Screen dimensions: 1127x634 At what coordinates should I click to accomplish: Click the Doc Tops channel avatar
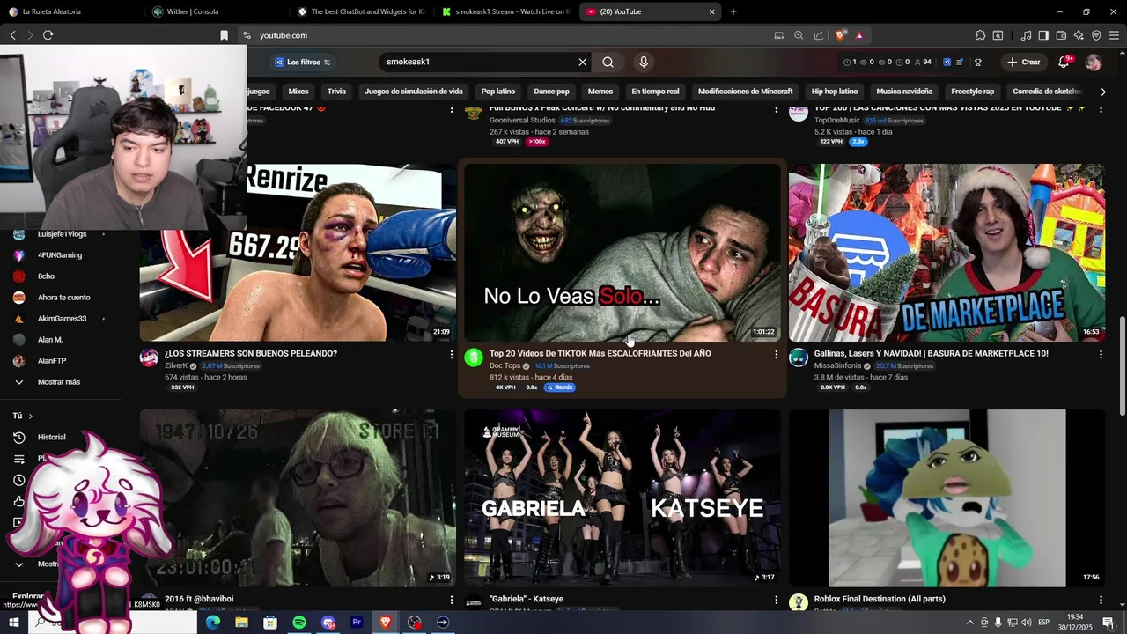(474, 357)
